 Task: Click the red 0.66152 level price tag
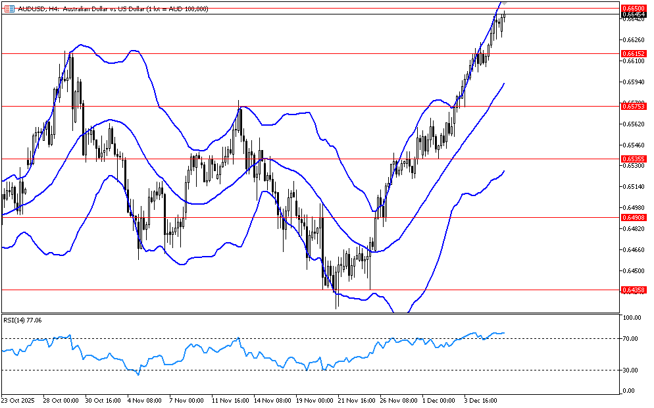pyautogui.click(x=632, y=53)
